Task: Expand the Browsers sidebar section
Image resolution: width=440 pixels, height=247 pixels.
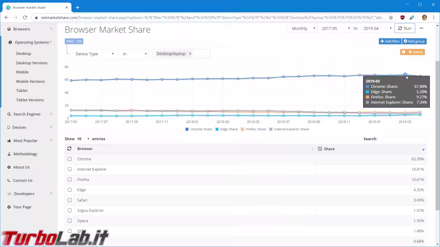Action: [29, 29]
